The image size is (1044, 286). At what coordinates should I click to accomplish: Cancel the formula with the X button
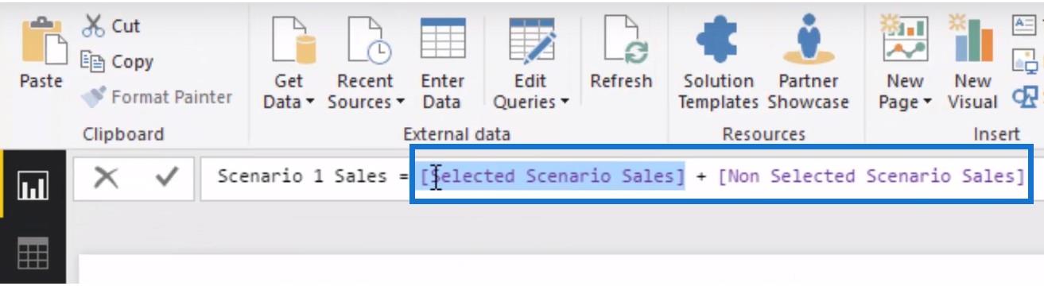pyautogui.click(x=106, y=177)
